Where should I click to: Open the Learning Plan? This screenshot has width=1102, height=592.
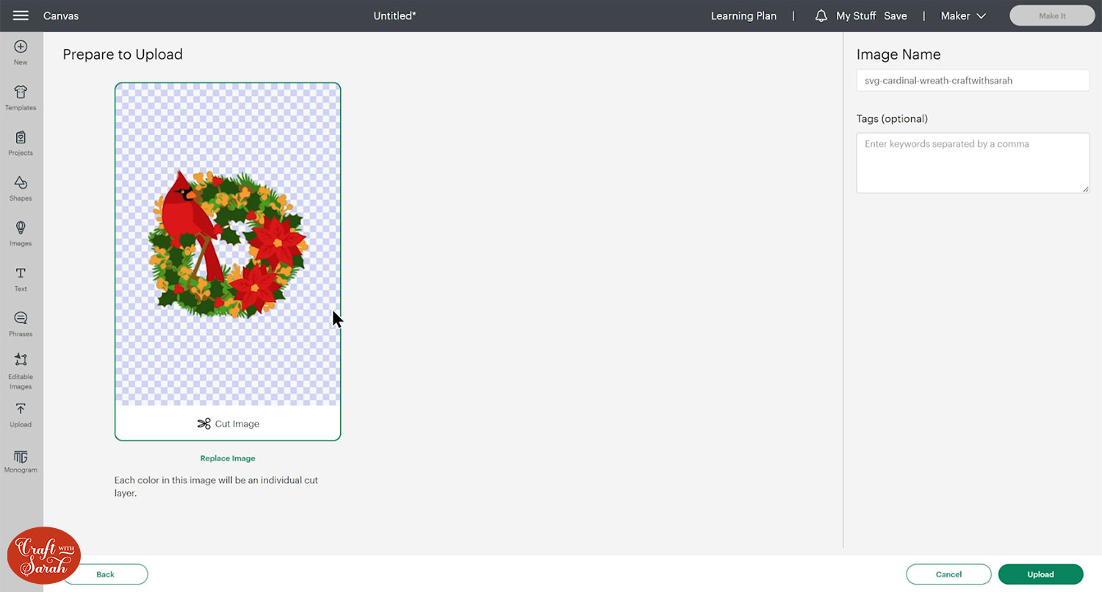(743, 15)
